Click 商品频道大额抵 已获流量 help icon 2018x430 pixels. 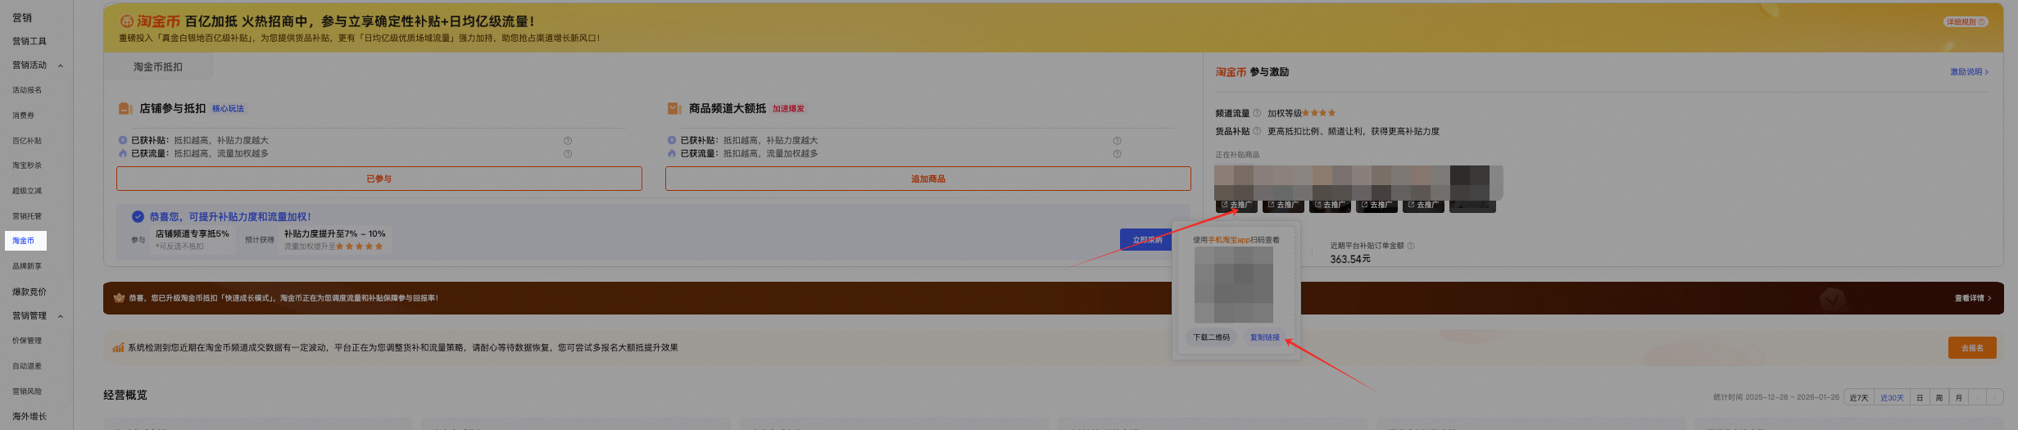click(x=1118, y=154)
